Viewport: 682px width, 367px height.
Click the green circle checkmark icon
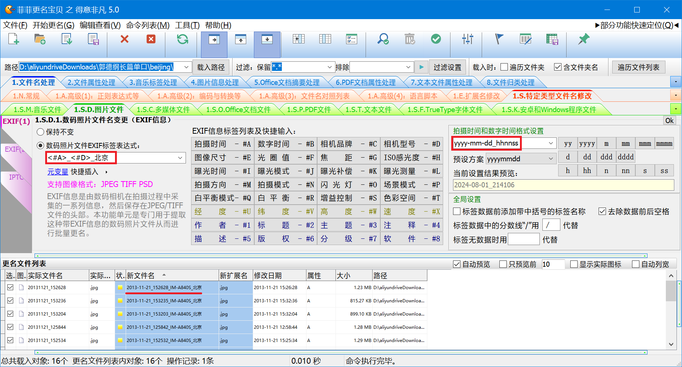point(436,39)
